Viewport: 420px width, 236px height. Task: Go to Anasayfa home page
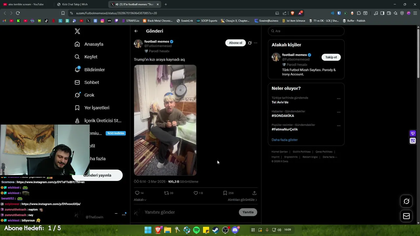(x=89, y=44)
